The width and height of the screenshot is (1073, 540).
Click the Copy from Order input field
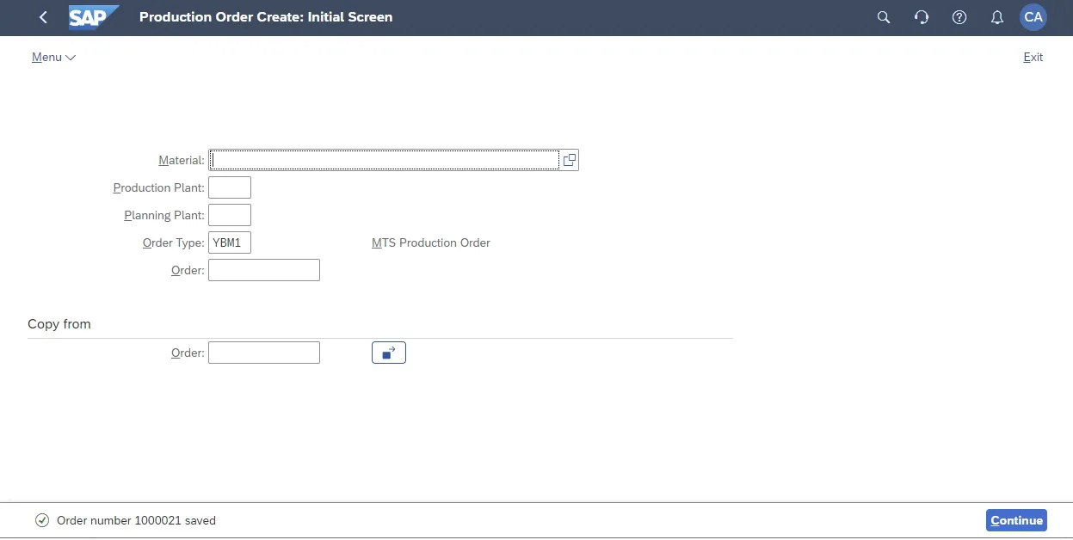pyautogui.click(x=264, y=353)
